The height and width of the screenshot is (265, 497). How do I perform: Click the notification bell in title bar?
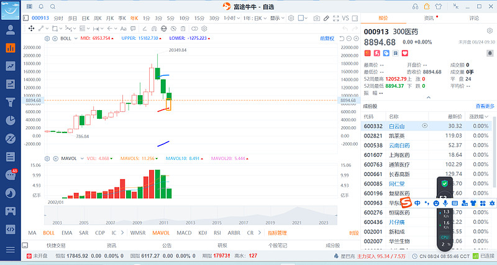(41, 6)
